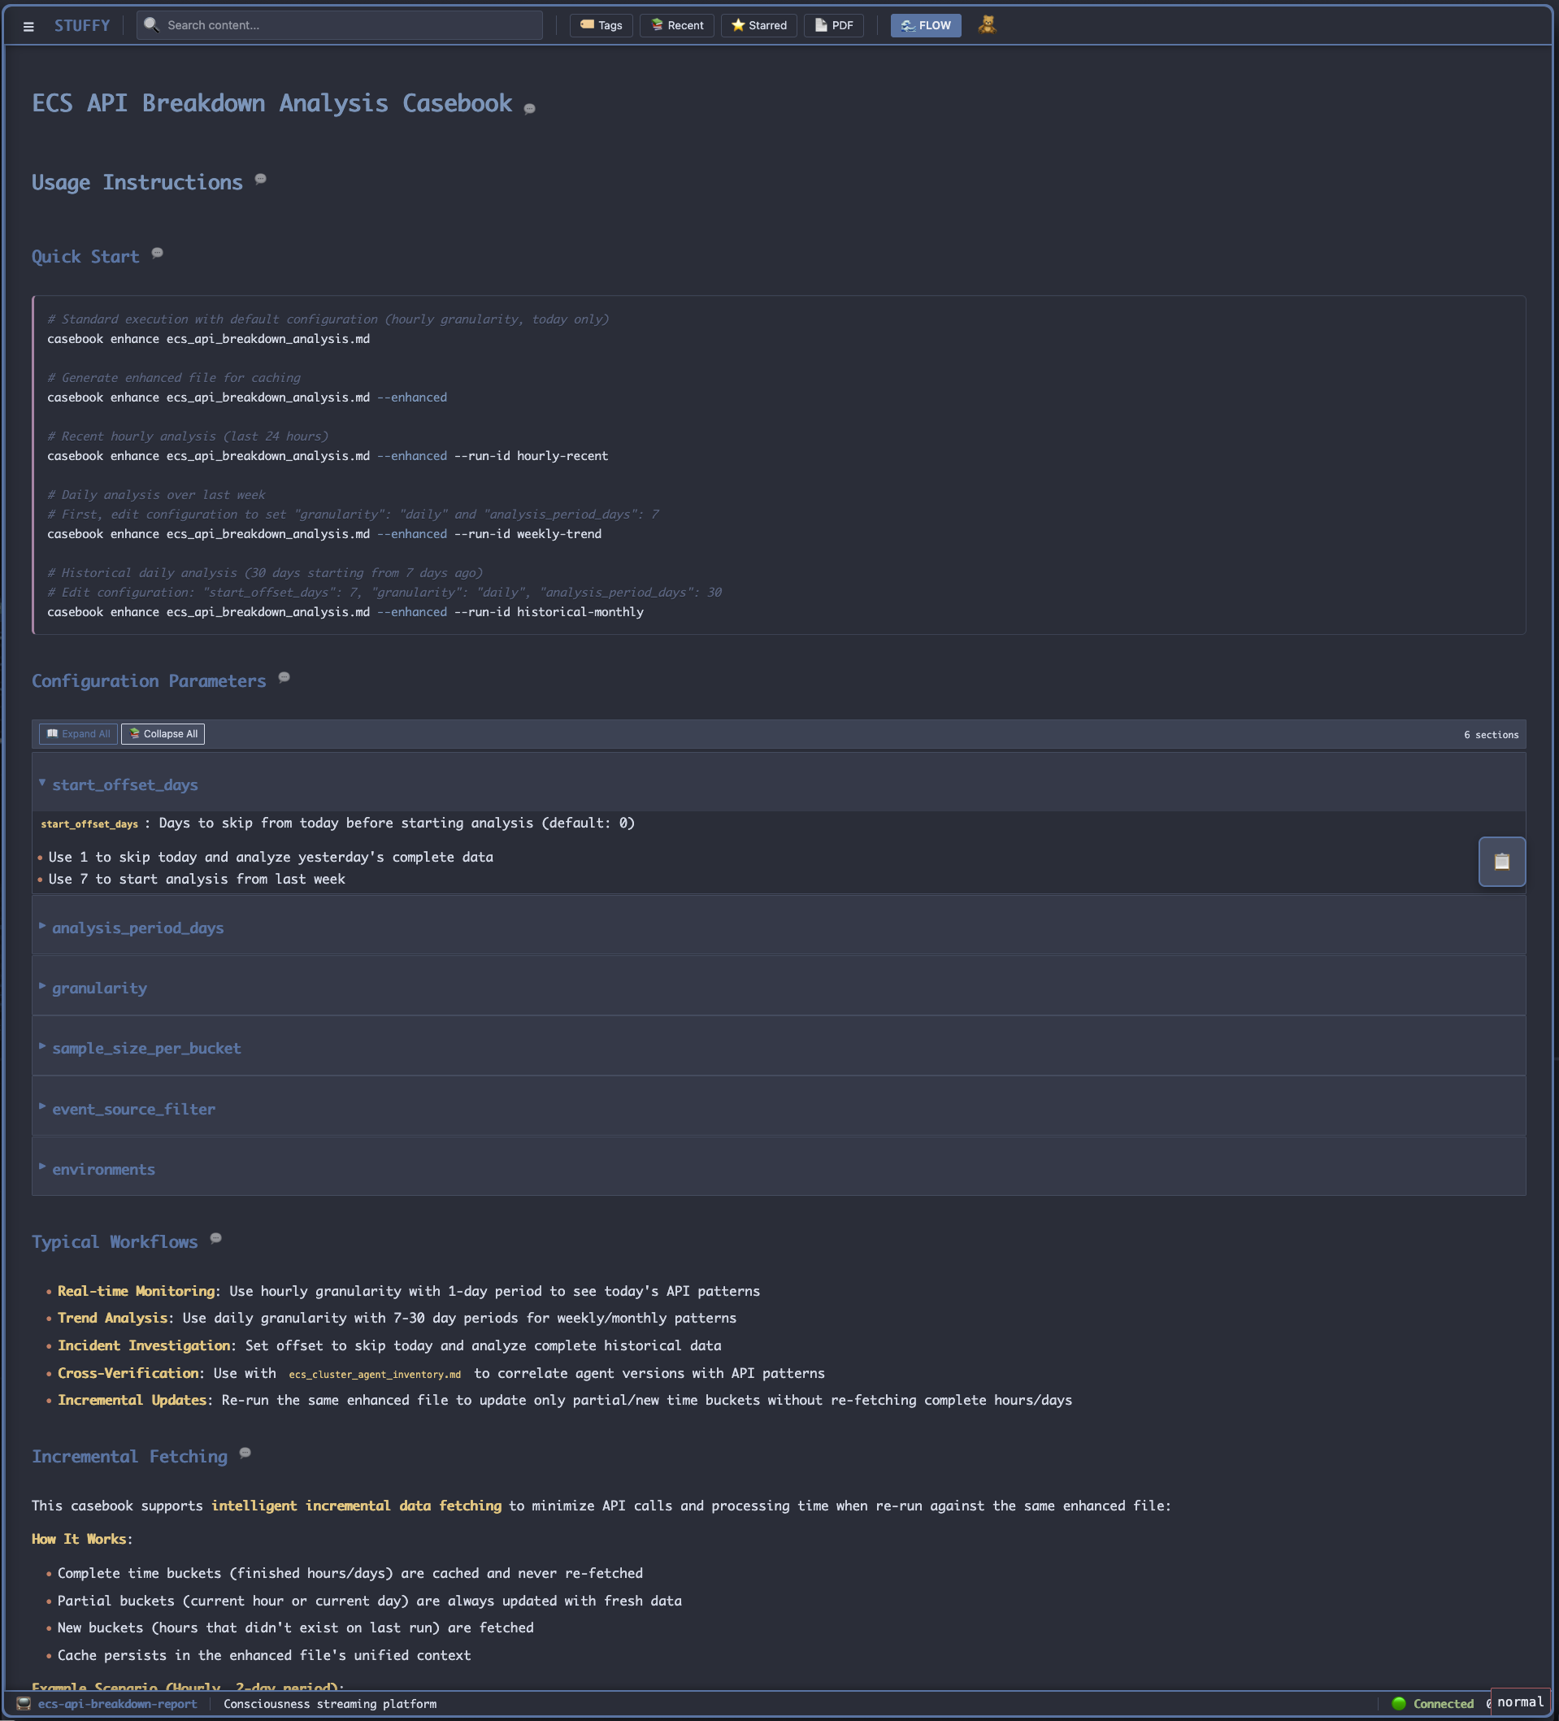Collapse the start_offset_days section

point(124,784)
